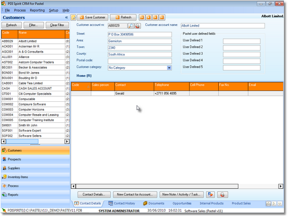
Task: Click the PDI Spirit CRM app icon in title bar
Action: [3, 3]
